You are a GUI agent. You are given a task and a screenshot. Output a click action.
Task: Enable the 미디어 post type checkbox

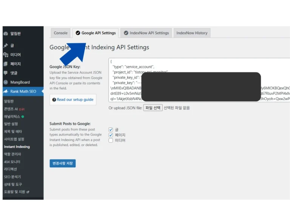(111, 141)
